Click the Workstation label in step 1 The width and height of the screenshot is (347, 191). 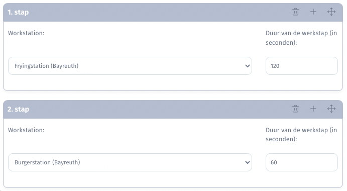pyautogui.click(x=26, y=33)
